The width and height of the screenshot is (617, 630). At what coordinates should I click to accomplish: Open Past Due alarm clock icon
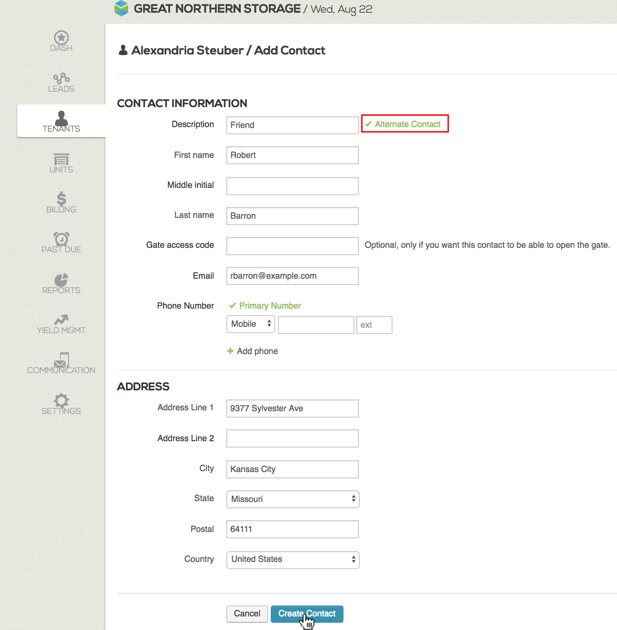(61, 239)
